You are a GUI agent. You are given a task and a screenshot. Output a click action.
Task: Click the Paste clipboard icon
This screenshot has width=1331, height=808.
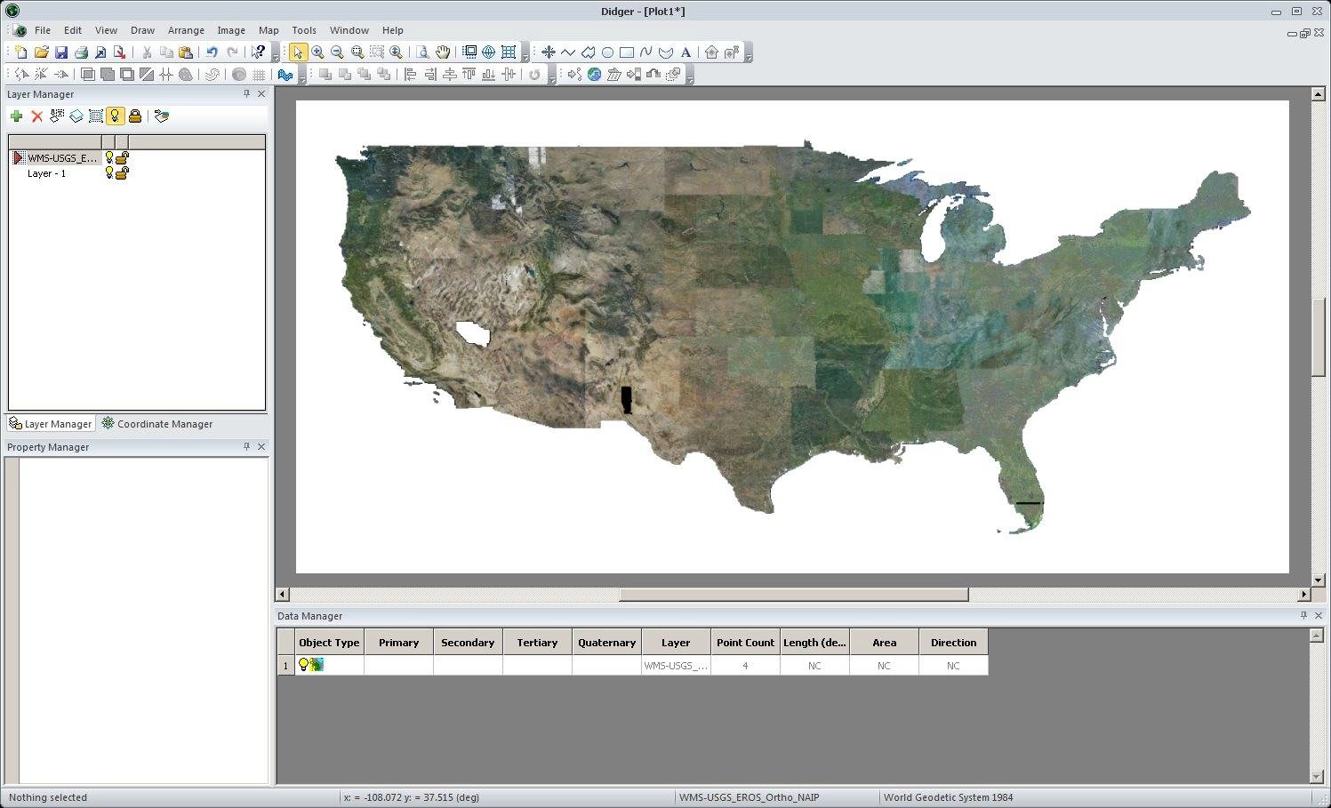[x=186, y=52]
